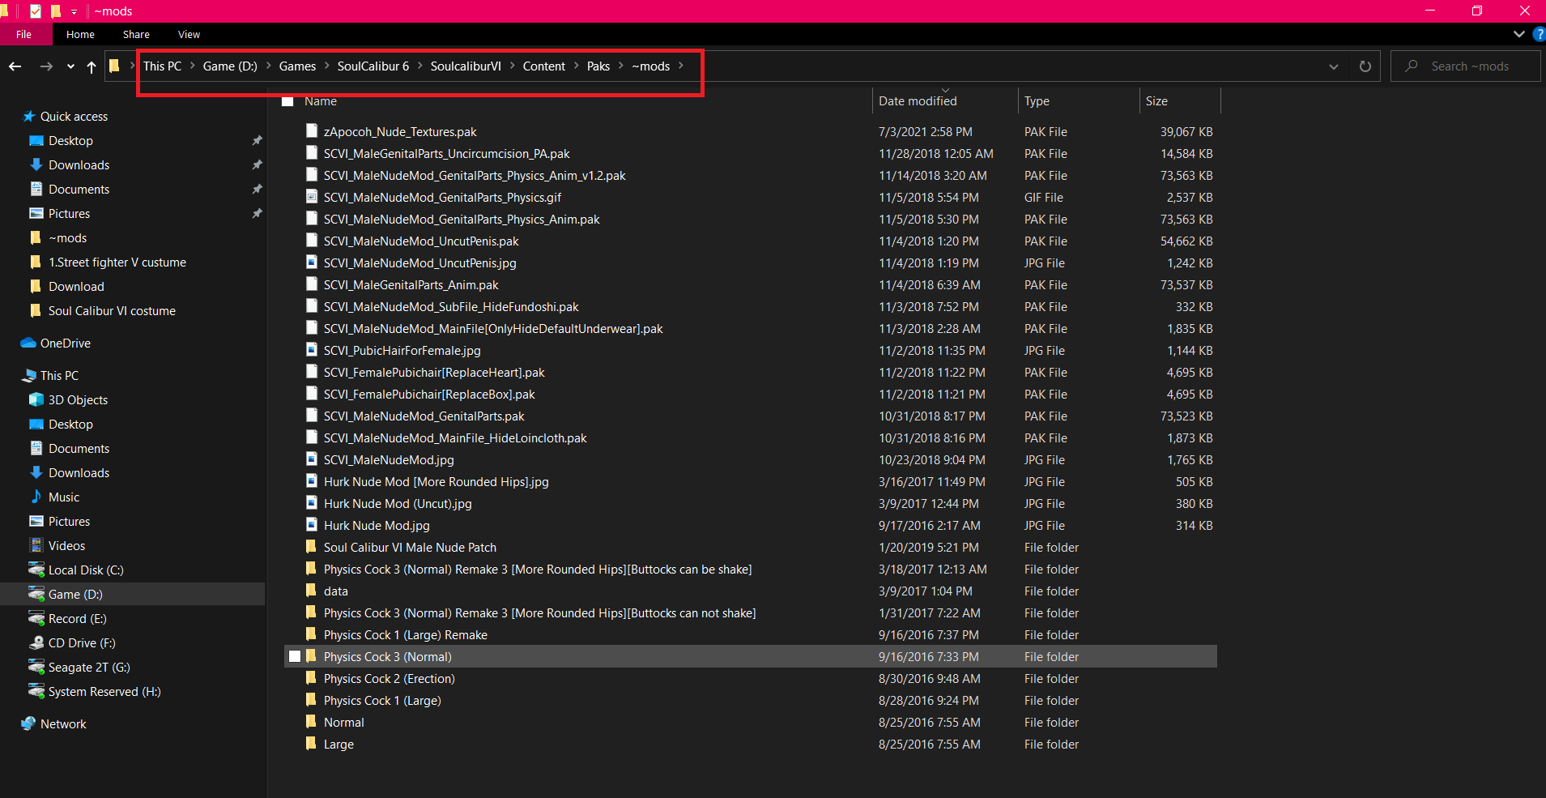Open OneDrive in the navigation pane

65,344
